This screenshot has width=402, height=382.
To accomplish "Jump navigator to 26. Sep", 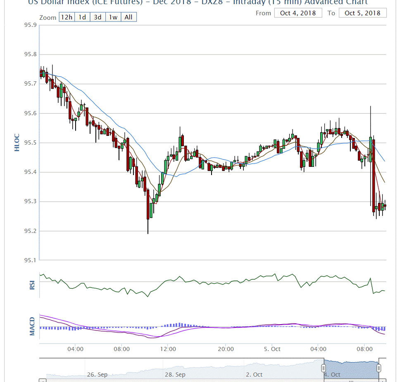I will pyautogui.click(x=97, y=375).
